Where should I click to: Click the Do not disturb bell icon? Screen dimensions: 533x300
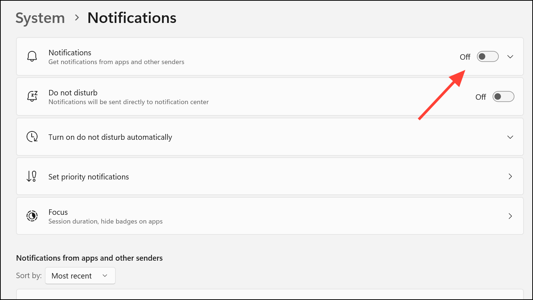(x=32, y=96)
